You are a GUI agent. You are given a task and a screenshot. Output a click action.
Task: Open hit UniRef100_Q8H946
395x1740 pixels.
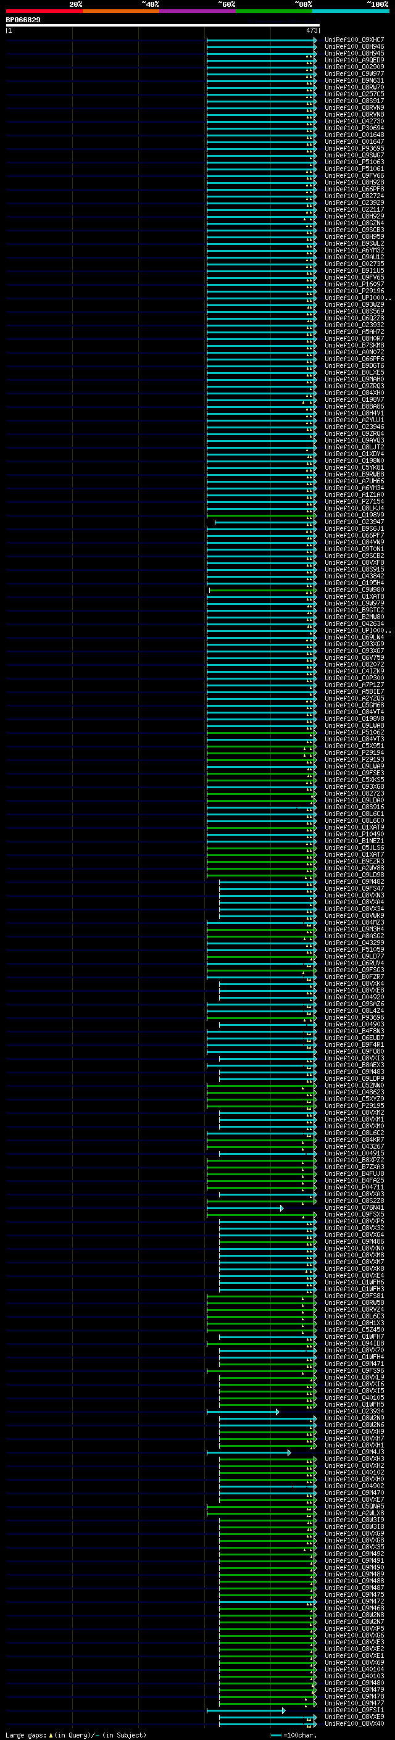[x=354, y=47]
